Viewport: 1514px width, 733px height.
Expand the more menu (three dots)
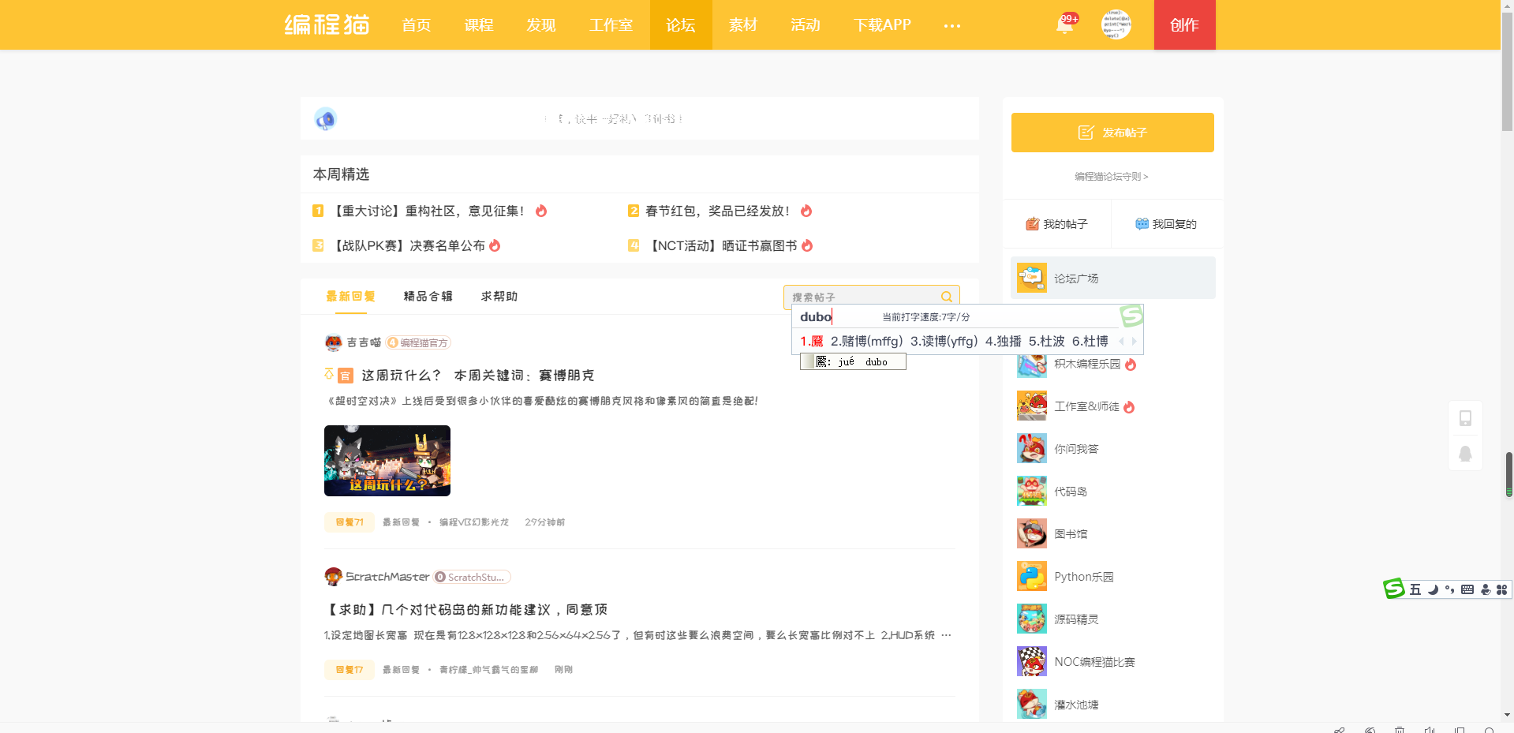(x=952, y=26)
